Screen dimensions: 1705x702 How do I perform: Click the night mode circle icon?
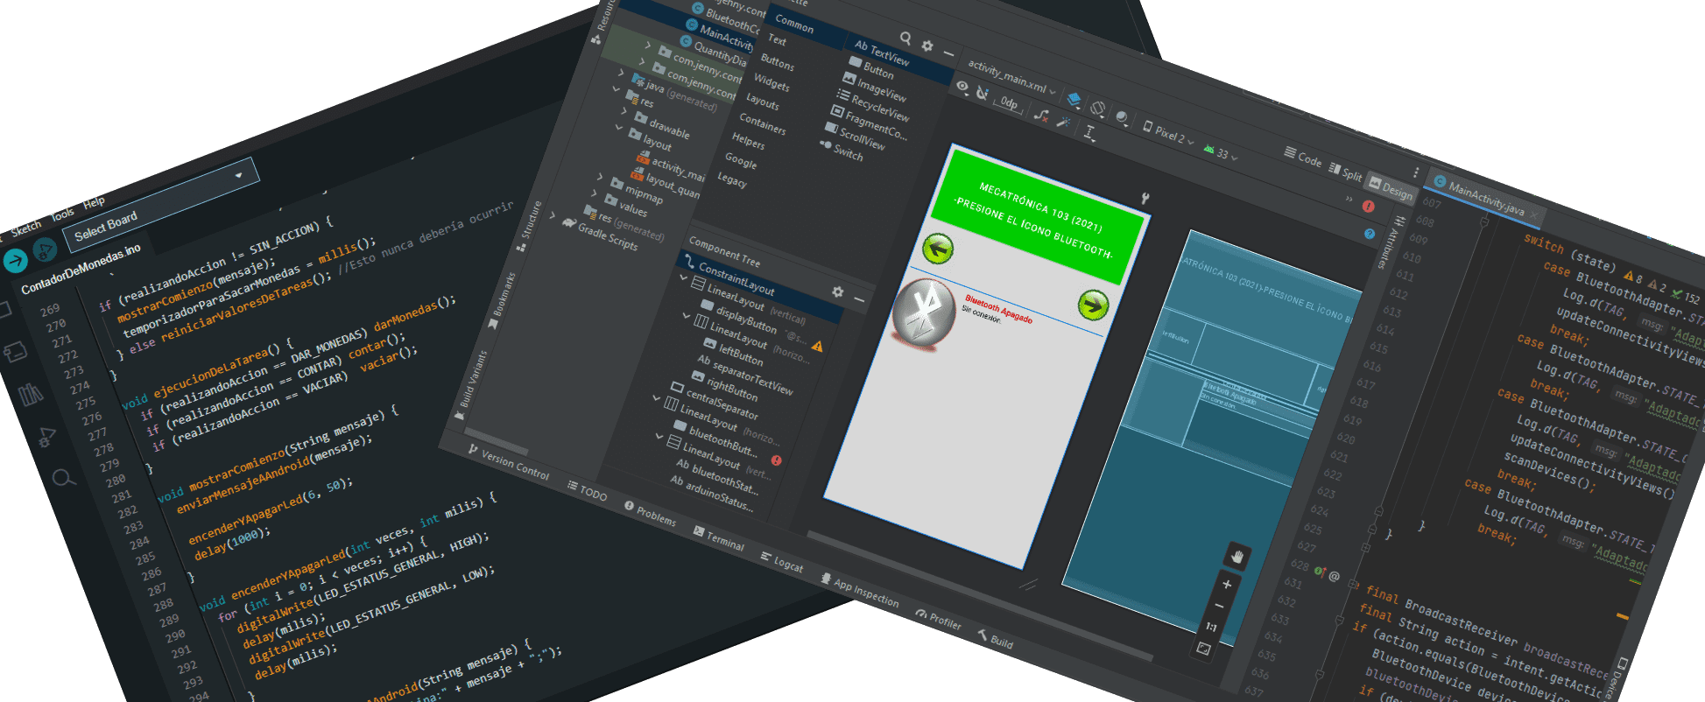(1121, 116)
